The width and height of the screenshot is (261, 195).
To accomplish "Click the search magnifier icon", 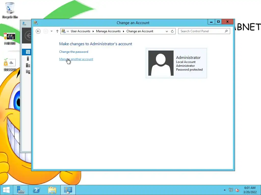I will pyautogui.click(x=226, y=31).
